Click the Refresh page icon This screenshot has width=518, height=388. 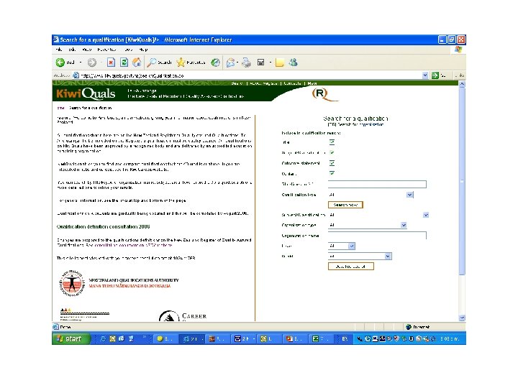coord(124,63)
